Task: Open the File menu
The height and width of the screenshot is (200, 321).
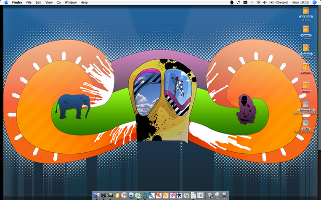Action: (x=29, y=3)
